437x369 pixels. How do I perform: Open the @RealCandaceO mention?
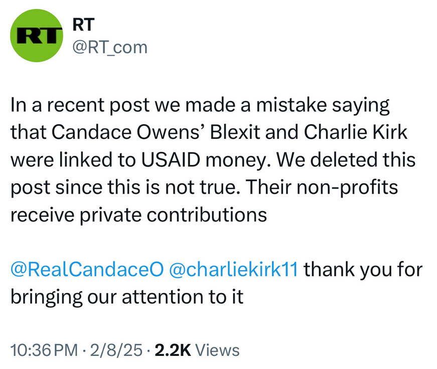click(x=87, y=269)
